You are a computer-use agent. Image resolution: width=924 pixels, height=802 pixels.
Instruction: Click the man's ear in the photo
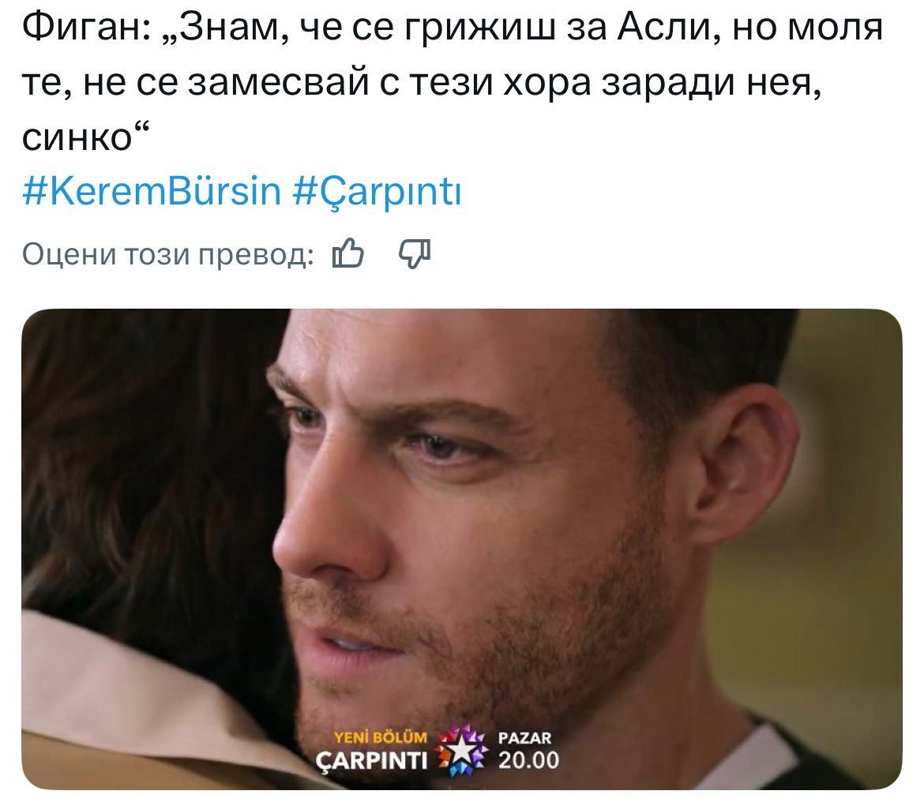[x=742, y=465]
